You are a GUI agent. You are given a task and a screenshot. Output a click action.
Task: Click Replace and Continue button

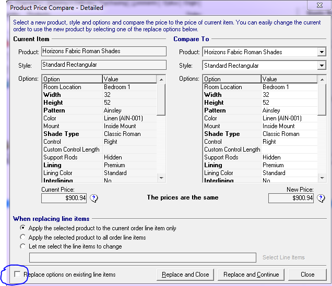(x=251, y=275)
